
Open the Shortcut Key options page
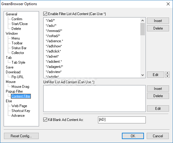[21, 111]
